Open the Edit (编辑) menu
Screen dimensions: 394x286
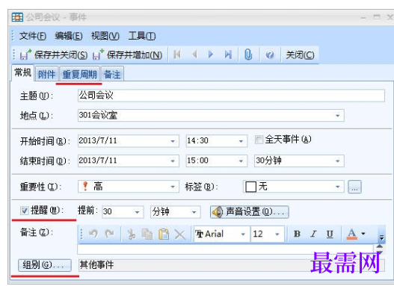69,36
